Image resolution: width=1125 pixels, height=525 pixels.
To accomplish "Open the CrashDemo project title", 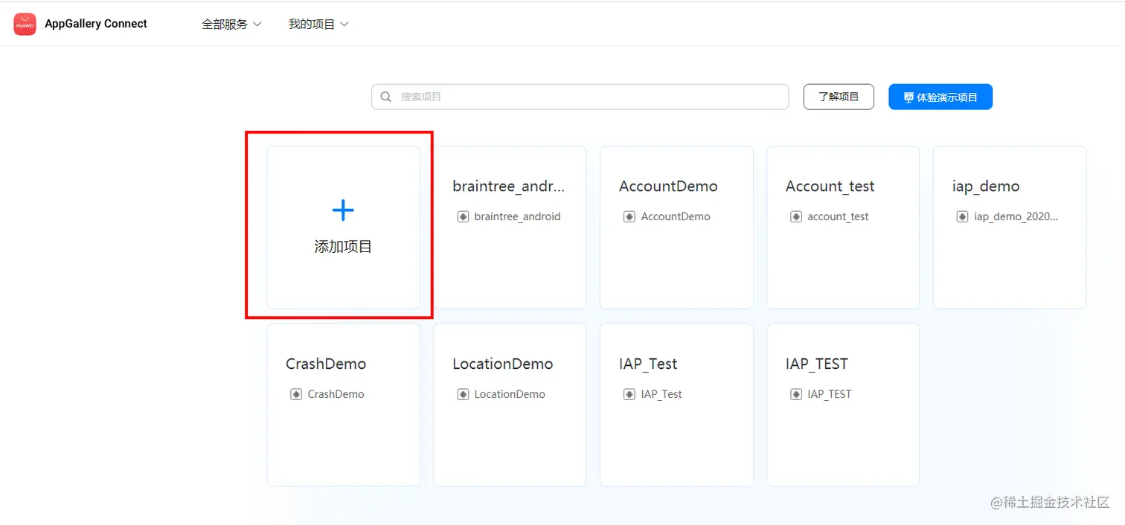I will point(326,364).
